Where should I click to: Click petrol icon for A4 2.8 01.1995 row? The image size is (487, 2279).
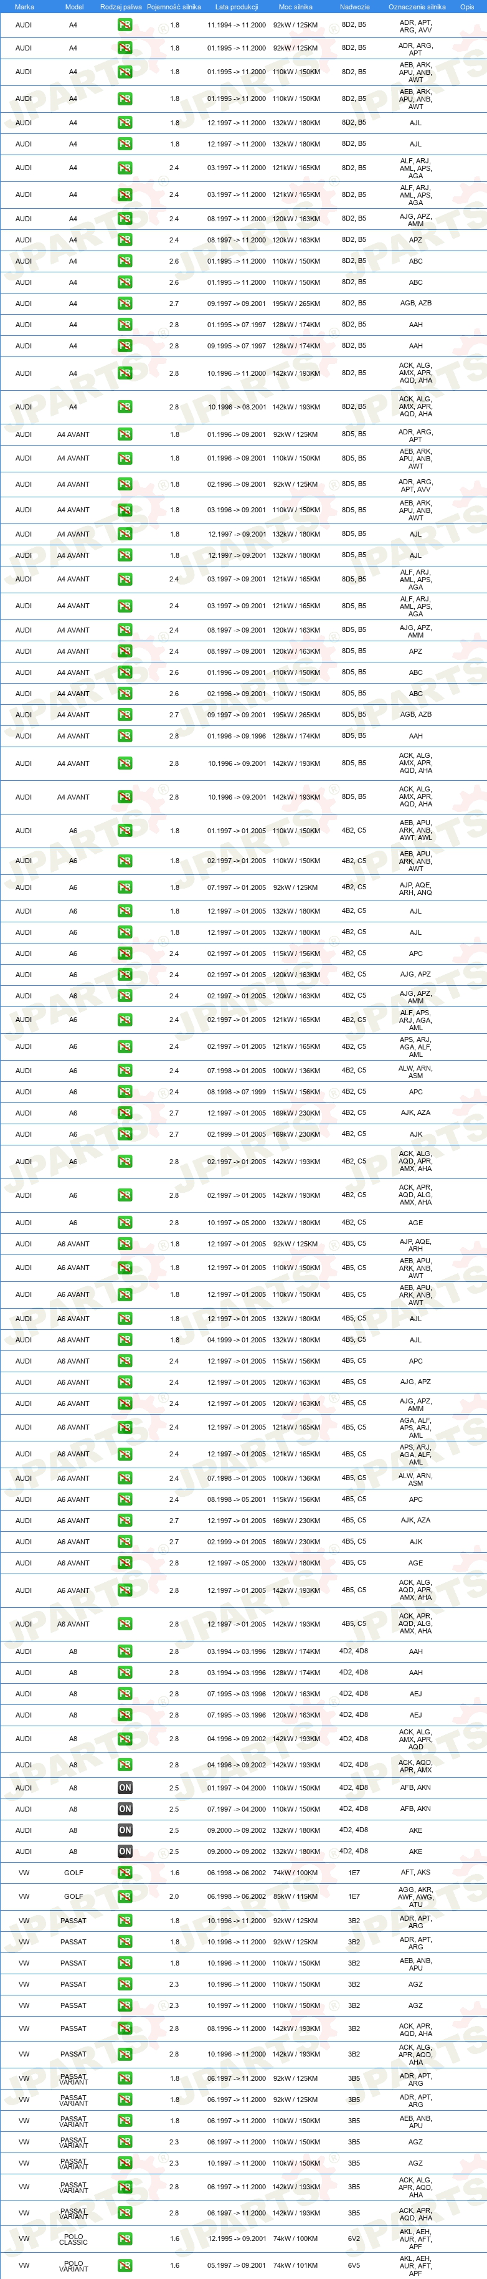coord(125,325)
